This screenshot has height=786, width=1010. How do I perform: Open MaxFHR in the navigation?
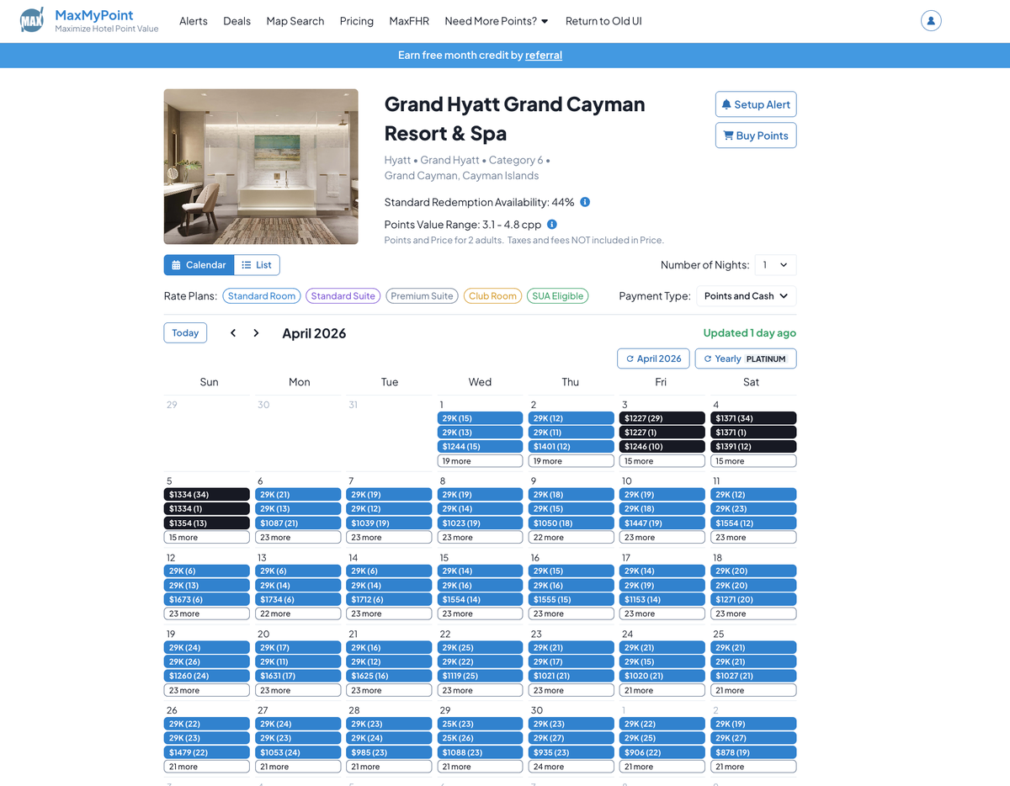point(409,21)
